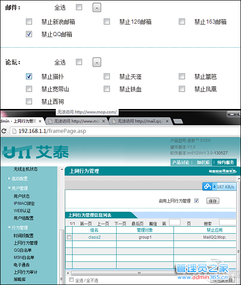Open 电子通告 in the sidebar
The width and height of the screenshot is (241, 285).
[x=22, y=265]
